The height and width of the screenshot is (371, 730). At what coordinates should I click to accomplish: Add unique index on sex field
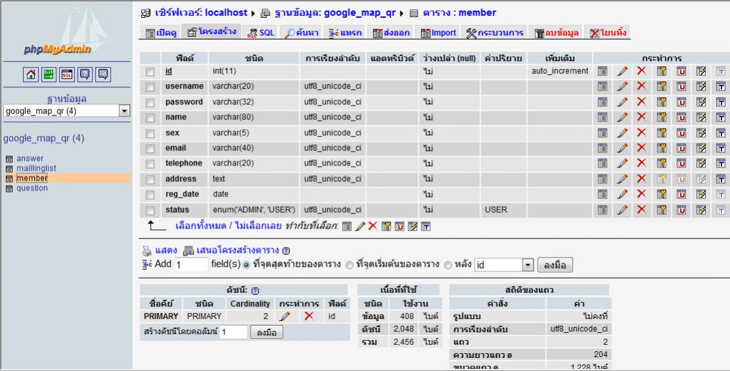tap(681, 133)
